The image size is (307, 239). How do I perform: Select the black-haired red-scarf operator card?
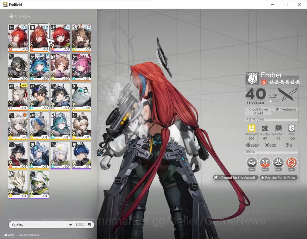(x=18, y=155)
